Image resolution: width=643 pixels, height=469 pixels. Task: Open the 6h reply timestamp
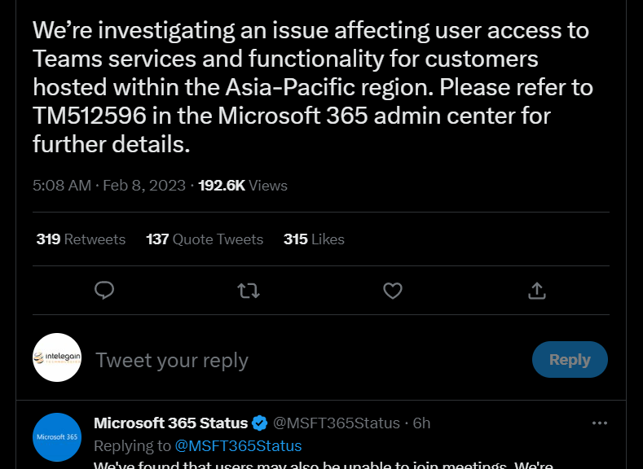pos(421,423)
